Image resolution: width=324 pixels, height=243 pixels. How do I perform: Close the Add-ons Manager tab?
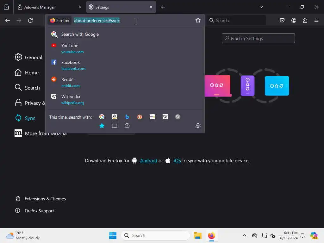[80, 7]
